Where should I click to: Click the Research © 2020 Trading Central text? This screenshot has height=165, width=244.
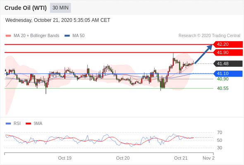[x=209, y=36]
